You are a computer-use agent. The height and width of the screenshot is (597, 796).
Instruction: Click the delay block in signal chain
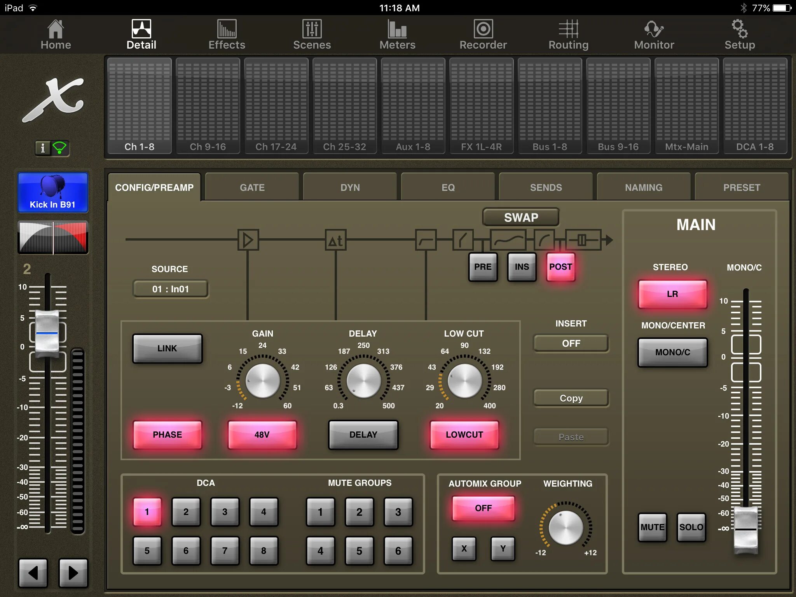click(336, 240)
